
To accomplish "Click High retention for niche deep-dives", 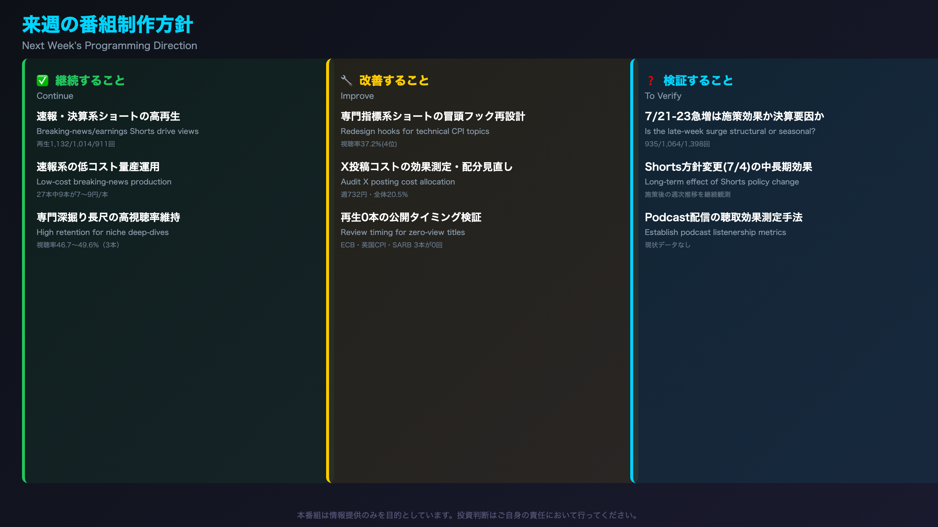I will tap(103, 232).
